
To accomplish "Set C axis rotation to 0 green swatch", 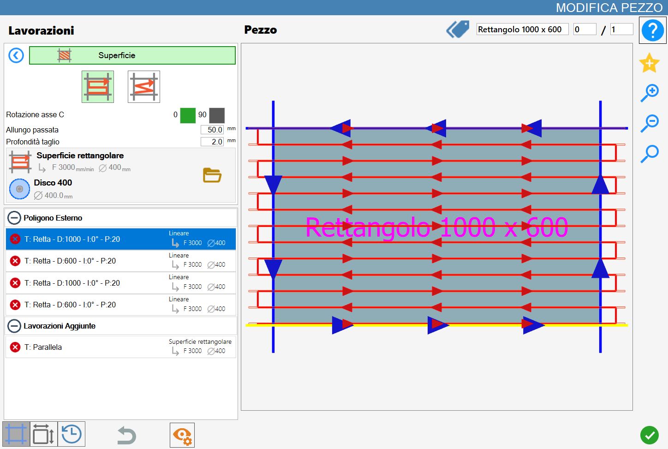I will [x=188, y=115].
